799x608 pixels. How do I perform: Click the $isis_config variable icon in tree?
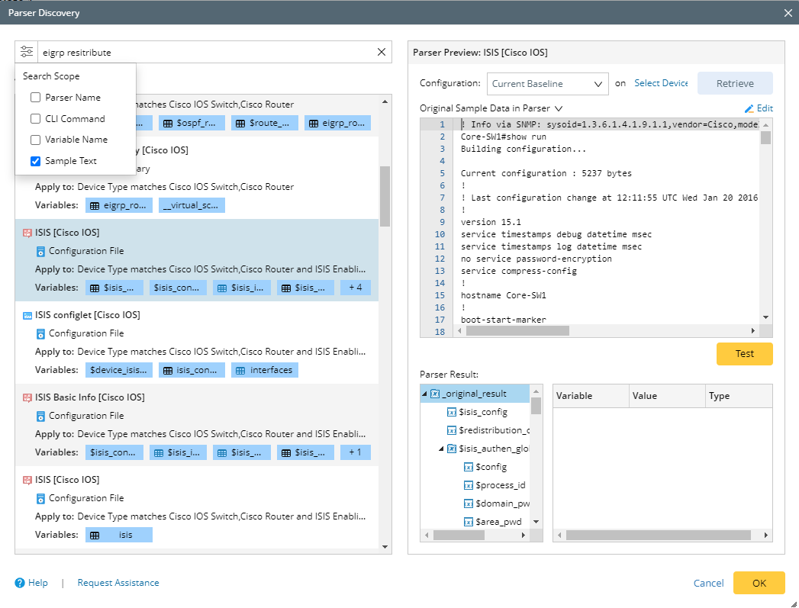pos(451,412)
